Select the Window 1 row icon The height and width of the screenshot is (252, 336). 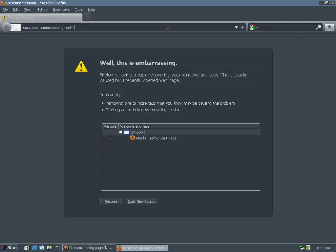click(127, 132)
